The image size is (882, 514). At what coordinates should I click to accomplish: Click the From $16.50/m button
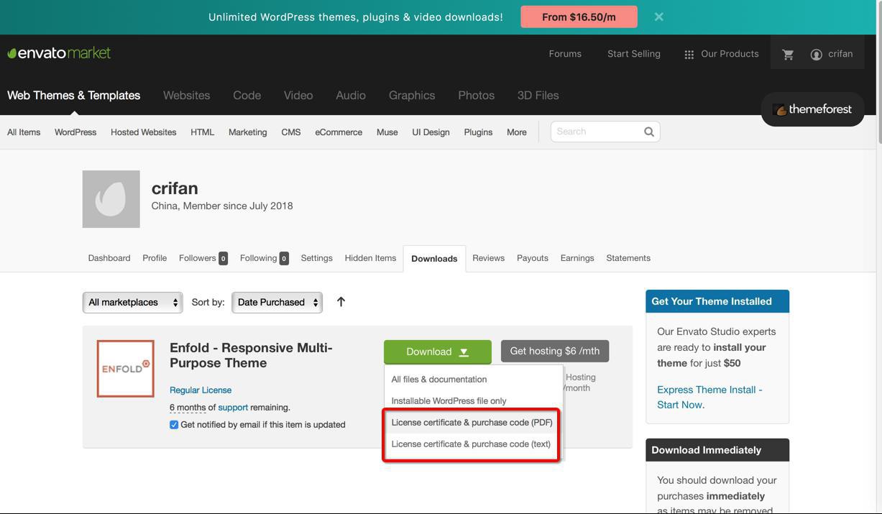pyautogui.click(x=579, y=17)
